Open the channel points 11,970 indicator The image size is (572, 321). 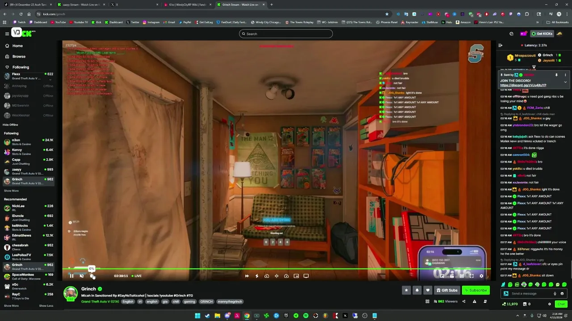click(x=510, y=304)
